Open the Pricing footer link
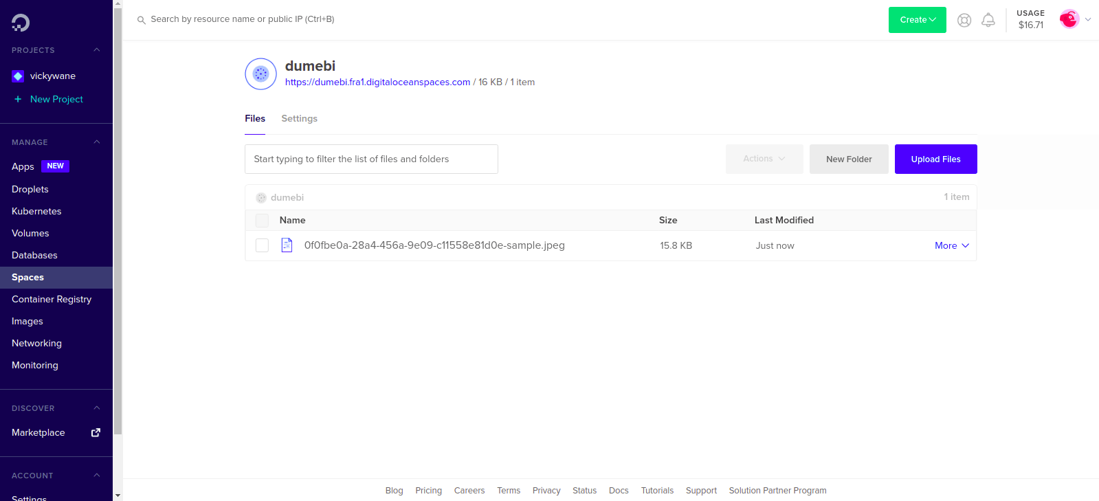This screenshot has width=1099, height=501. 428,491
